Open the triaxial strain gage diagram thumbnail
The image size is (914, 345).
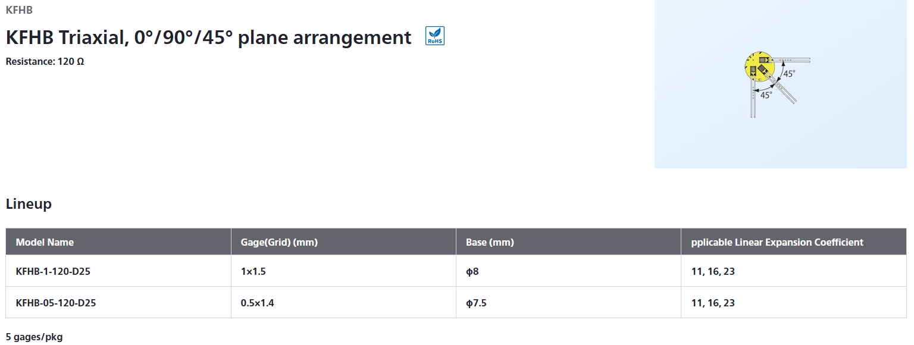[781, 84]
